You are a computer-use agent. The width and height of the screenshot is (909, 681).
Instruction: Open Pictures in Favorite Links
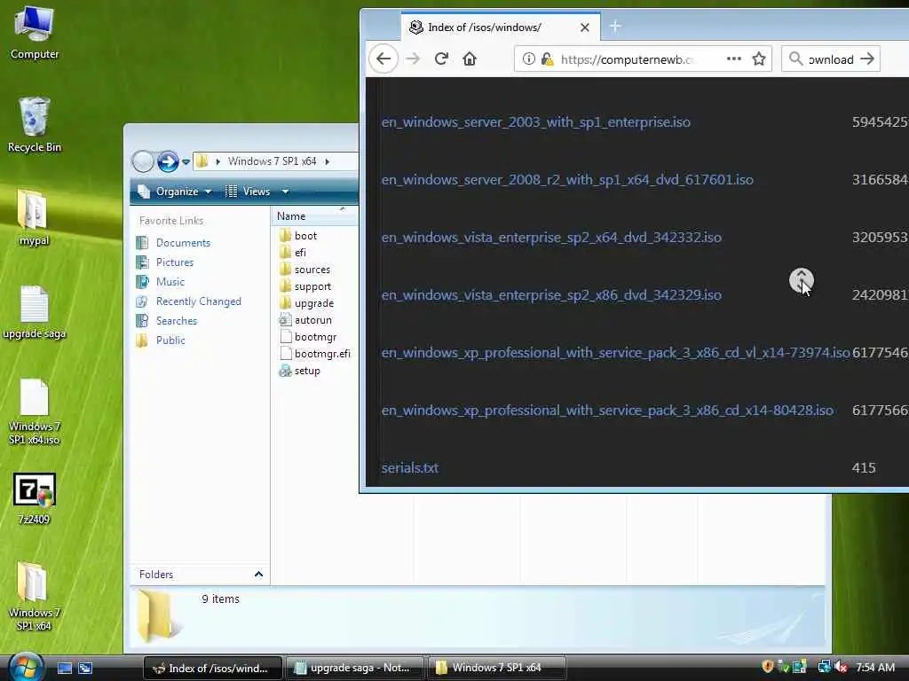[165, 262]
